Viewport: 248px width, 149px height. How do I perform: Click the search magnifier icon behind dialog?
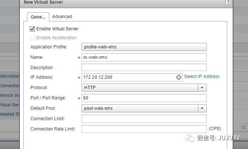[244, 128]
